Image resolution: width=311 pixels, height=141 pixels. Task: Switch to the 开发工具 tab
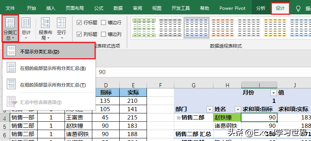click(x=181, y=8)
